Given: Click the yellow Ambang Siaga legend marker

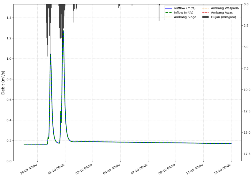Looking at the screenshot, I should (x=169, y=17).
